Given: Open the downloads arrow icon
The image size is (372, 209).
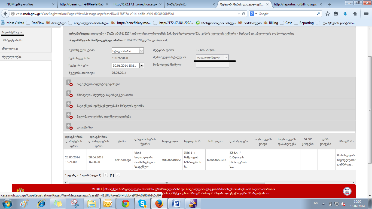Looking at the screenshot, I should [x=345, y=14].
